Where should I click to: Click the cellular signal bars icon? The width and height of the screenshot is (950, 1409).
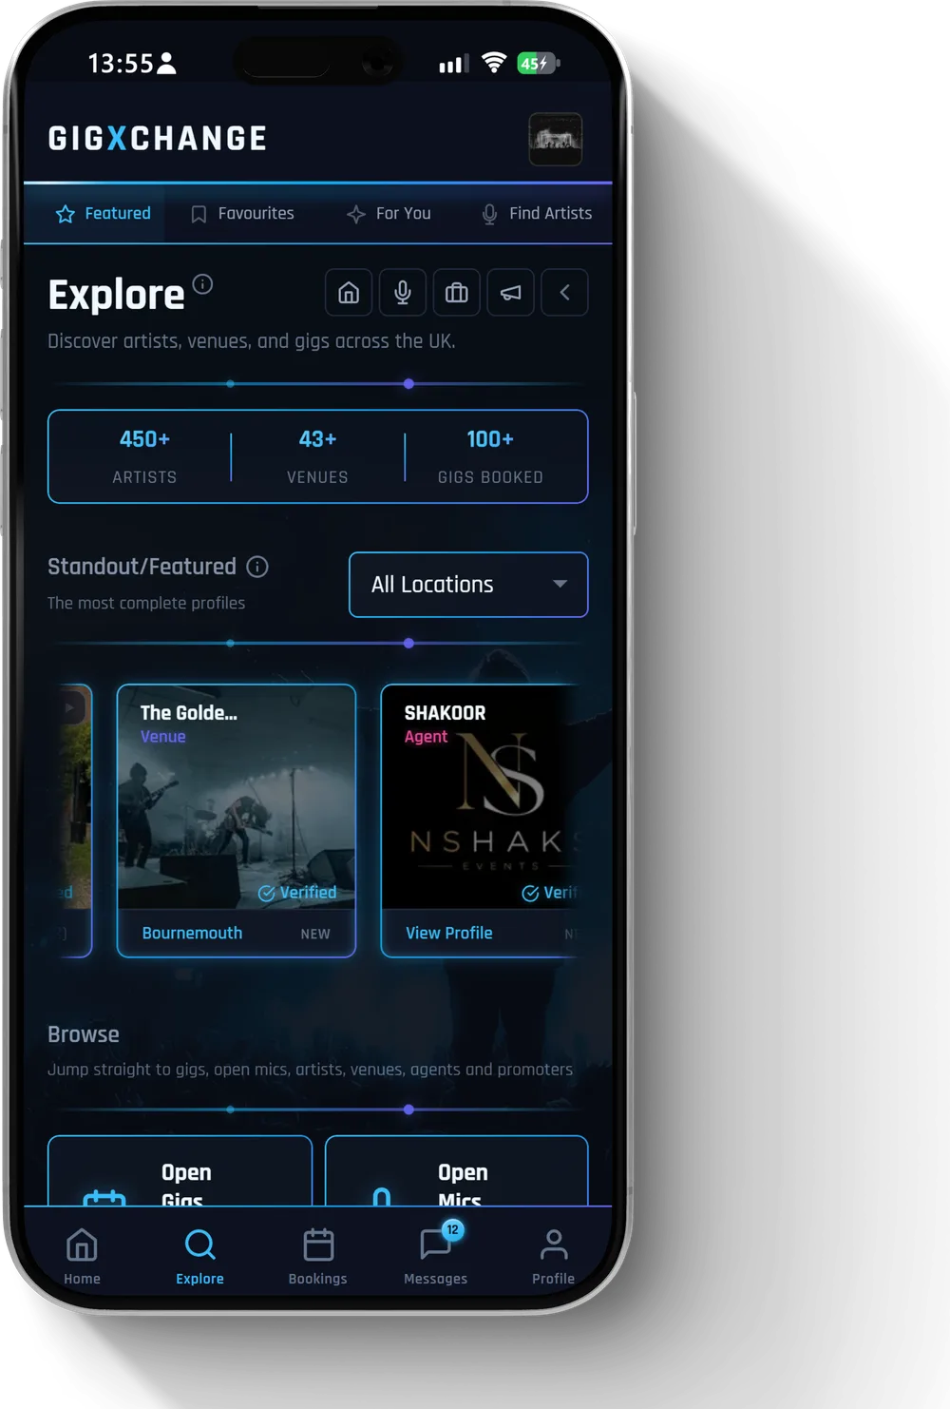click(454, 64)
